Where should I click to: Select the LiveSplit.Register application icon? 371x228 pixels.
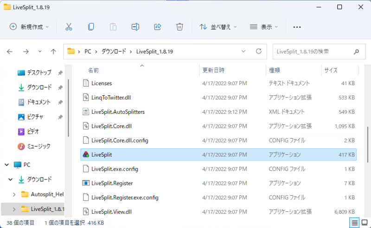86,183
